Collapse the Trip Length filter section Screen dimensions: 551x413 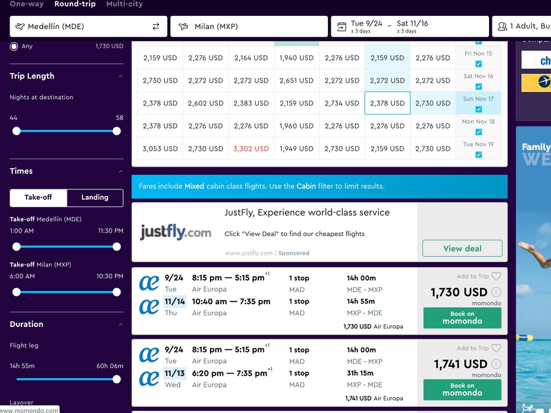click(121, 76)
